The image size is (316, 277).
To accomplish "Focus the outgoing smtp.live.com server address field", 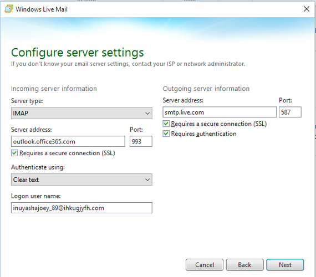I will 220,112.
